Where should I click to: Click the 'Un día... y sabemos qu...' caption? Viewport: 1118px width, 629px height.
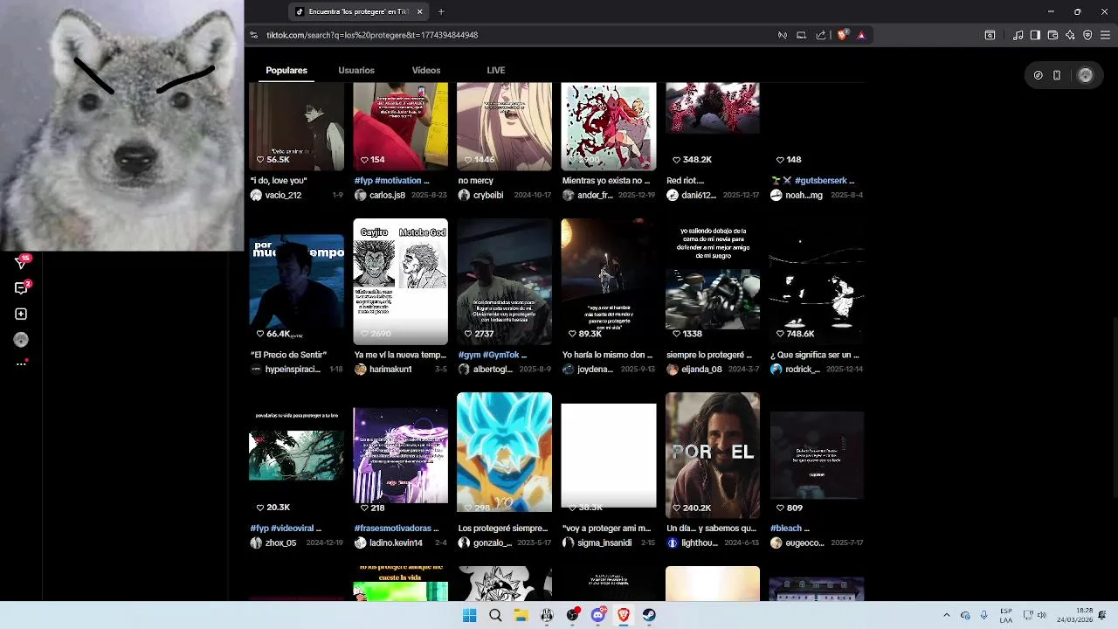point(711,529)
